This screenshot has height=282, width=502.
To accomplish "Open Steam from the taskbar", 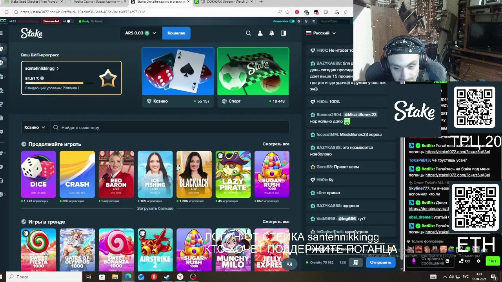I will pos(167,277).
